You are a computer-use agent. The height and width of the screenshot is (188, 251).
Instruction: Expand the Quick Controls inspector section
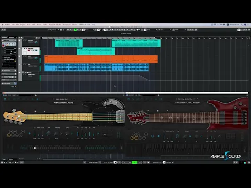click(x=9, y=83)
